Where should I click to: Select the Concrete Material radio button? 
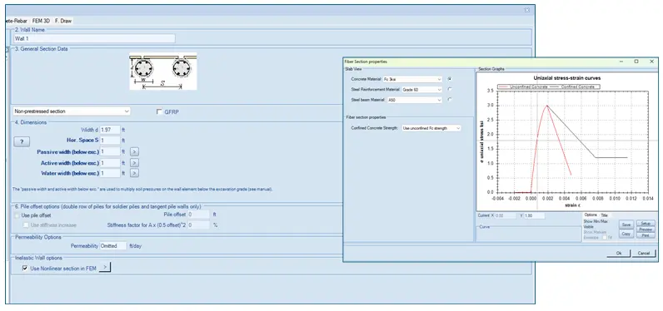click(449, 79)
